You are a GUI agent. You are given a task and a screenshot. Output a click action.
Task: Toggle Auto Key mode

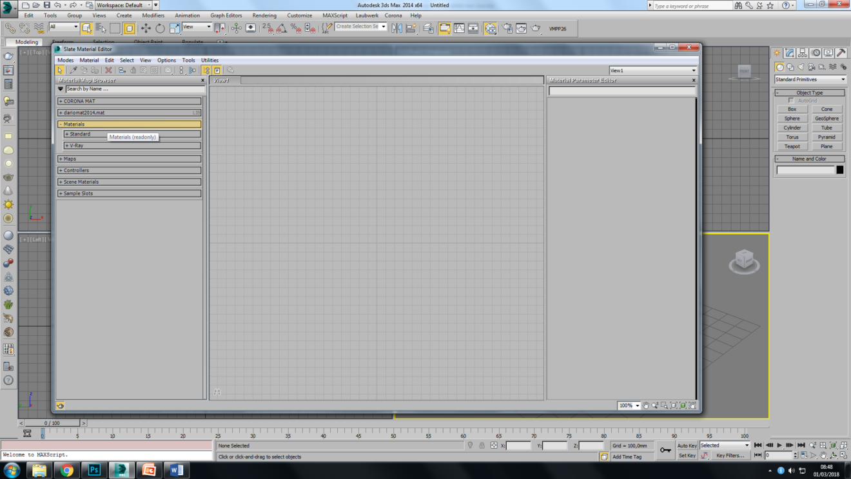pyautogui.click(x=687, y=445)
